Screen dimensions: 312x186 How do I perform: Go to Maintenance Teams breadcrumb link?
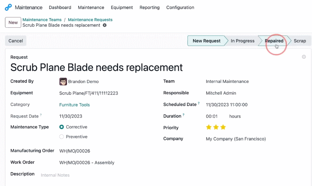coord(42,20)
